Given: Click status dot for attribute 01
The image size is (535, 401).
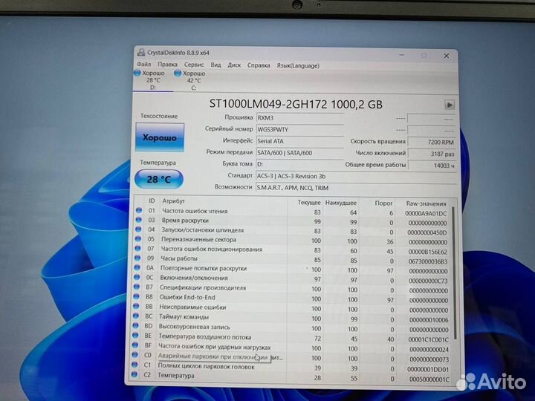Looking at the screenshot, I should (x=139, y=210).
